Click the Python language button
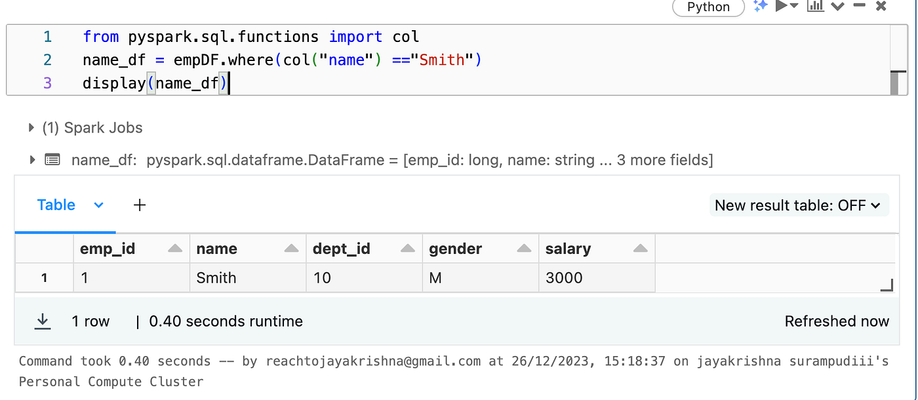 tap(708, 7)
